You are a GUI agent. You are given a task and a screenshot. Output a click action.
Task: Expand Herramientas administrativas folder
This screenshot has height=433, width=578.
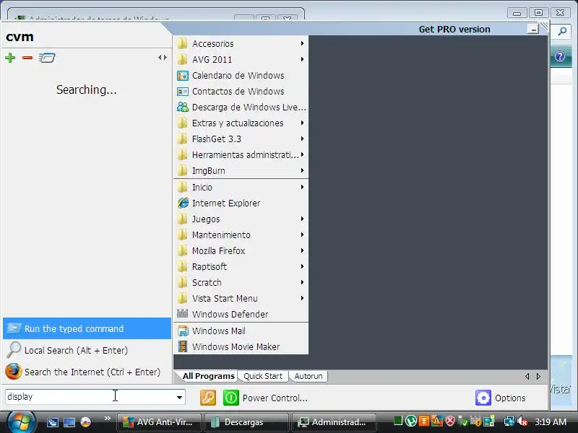pyautogui.click(x=241, y=154)
